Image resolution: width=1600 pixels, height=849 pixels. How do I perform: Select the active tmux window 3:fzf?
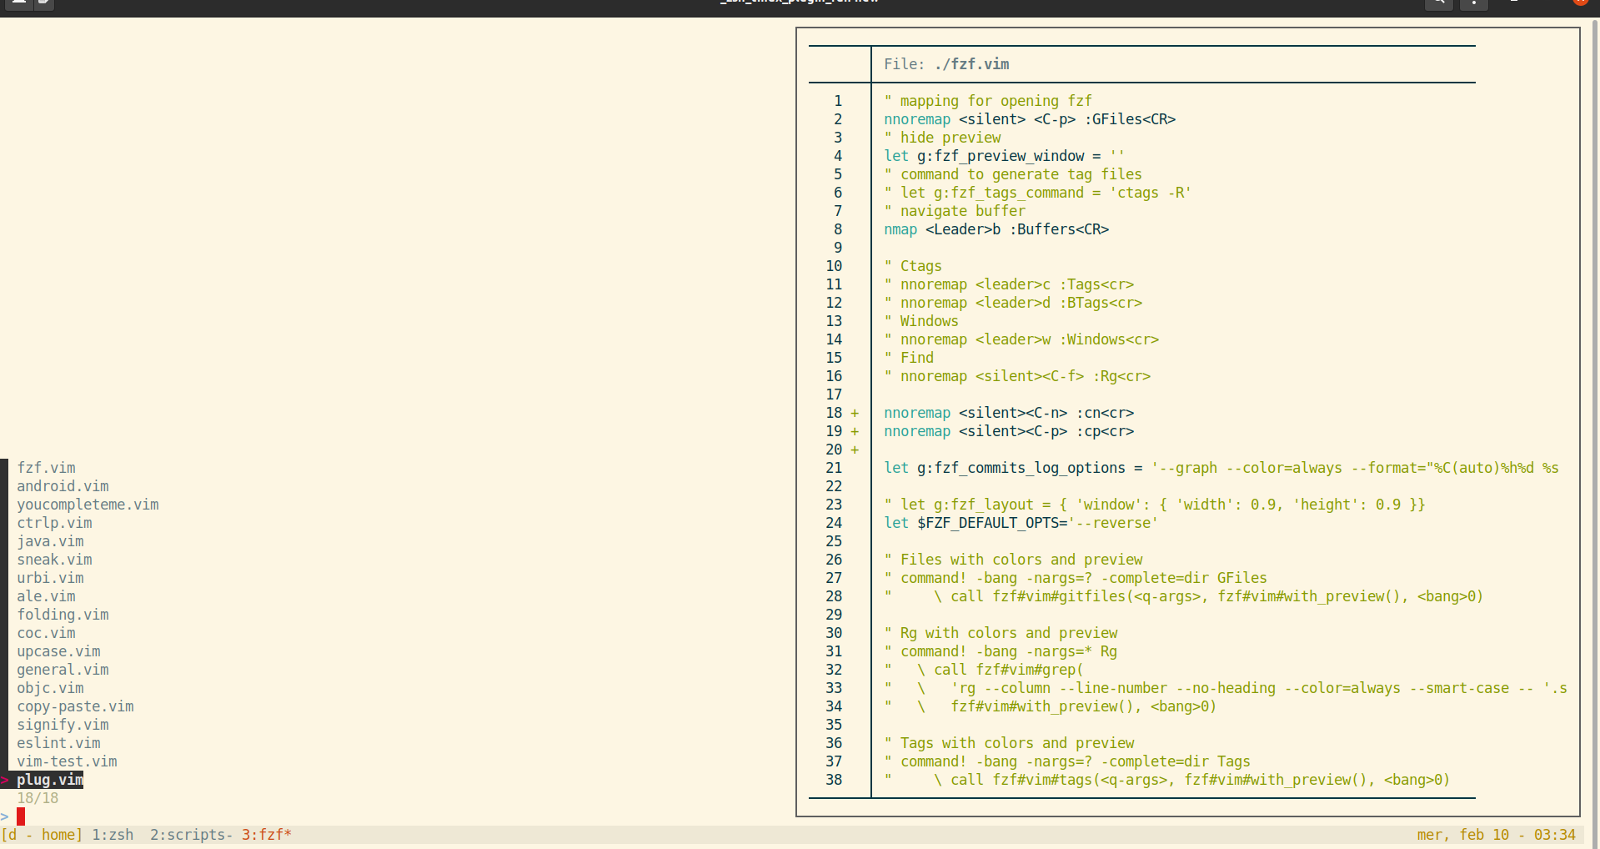click(x=266, y=835)
